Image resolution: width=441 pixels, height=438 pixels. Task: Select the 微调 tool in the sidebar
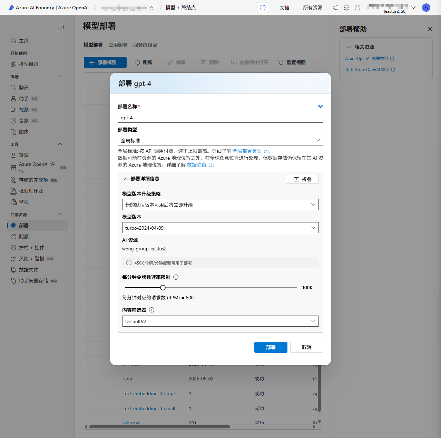click(23, 155)
